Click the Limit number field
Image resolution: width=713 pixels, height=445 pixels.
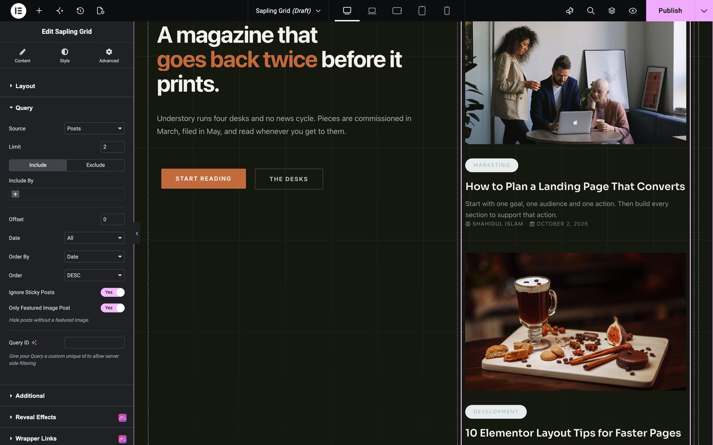pos(113,147)
